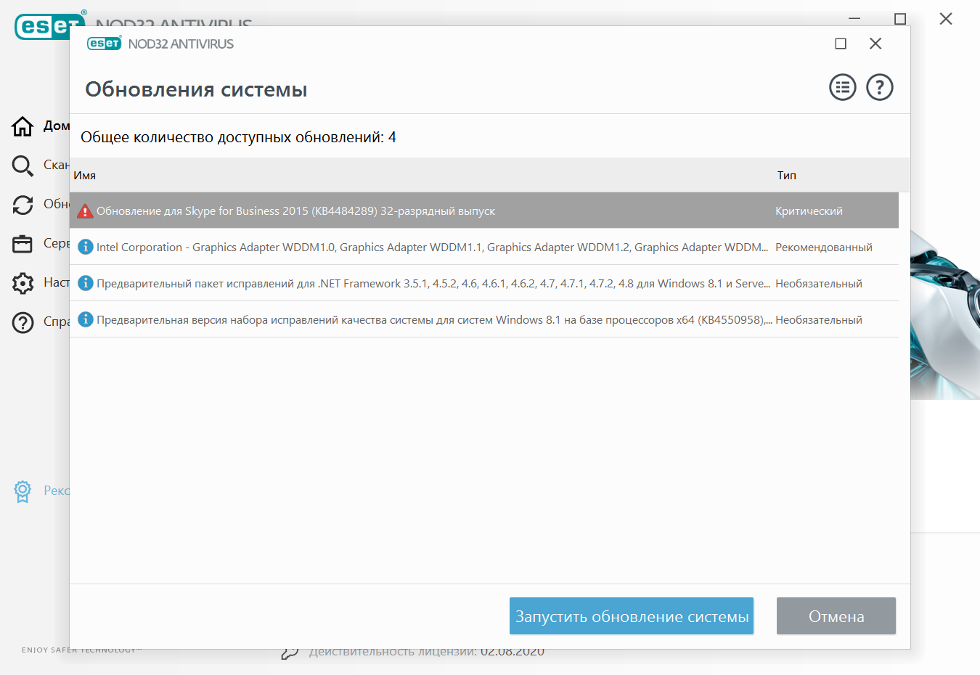This screenshot has width=980, height=675.
Task: Click the award ribbon icon in sidebar
Action: pos(23,491)
